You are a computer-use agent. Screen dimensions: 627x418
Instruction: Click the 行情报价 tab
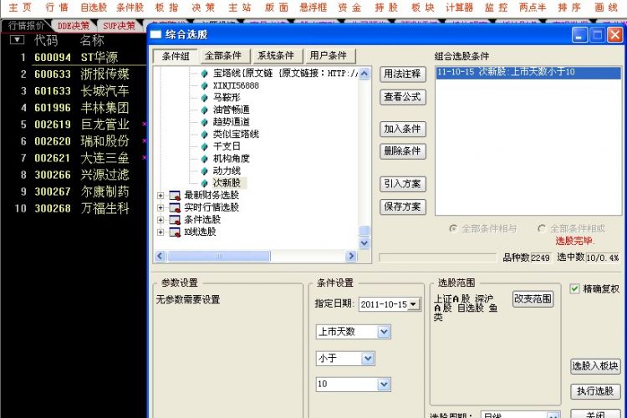tap(26, 26)
